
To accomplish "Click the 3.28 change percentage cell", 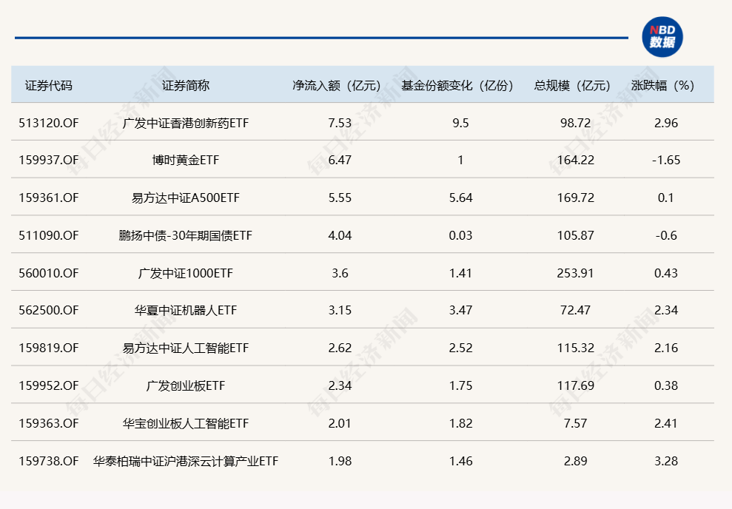I will pyautogui.click(x=666, y=461).
